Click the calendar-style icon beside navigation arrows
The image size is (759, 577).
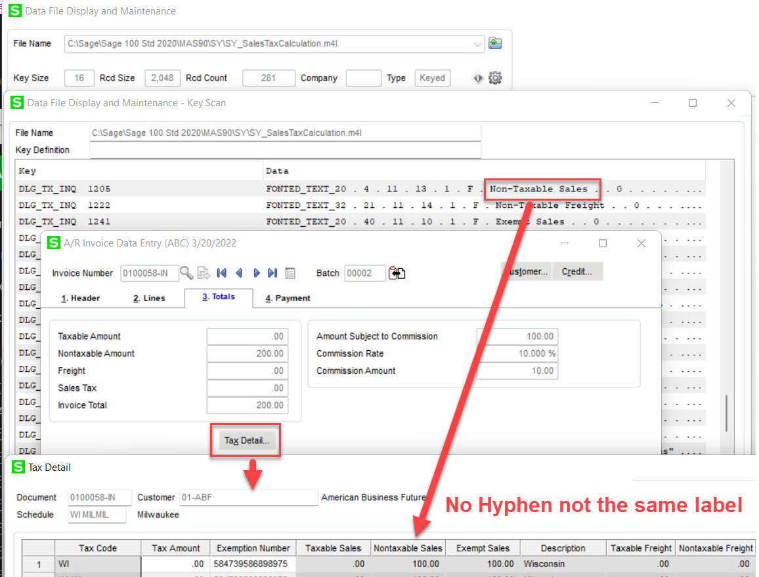pos(290,273)
